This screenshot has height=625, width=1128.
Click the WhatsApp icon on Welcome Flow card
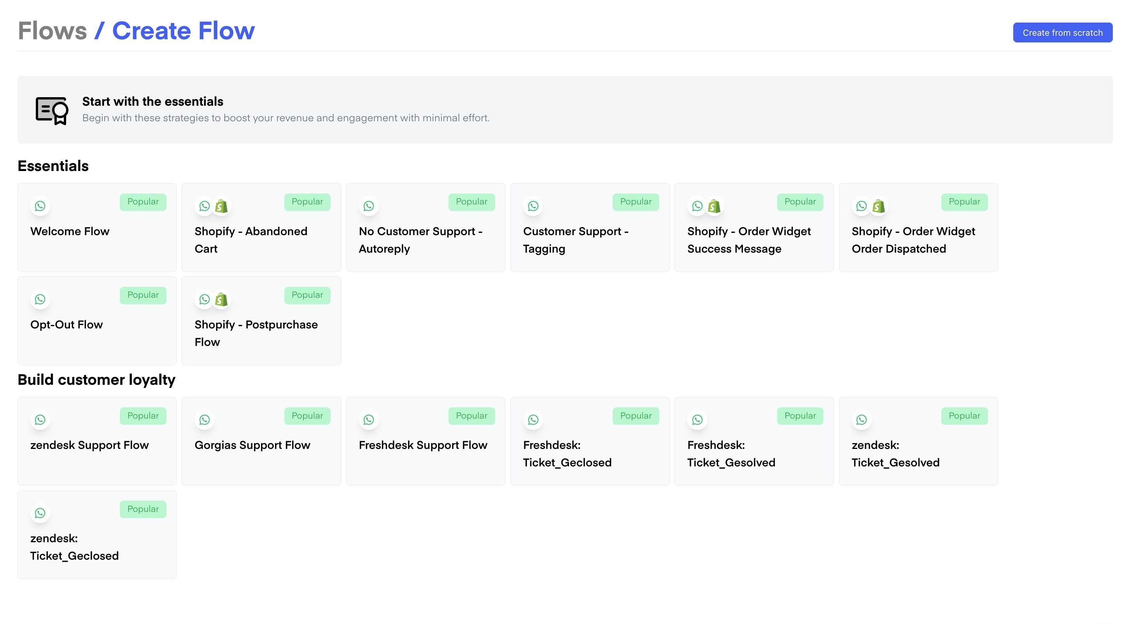(40, 206)
